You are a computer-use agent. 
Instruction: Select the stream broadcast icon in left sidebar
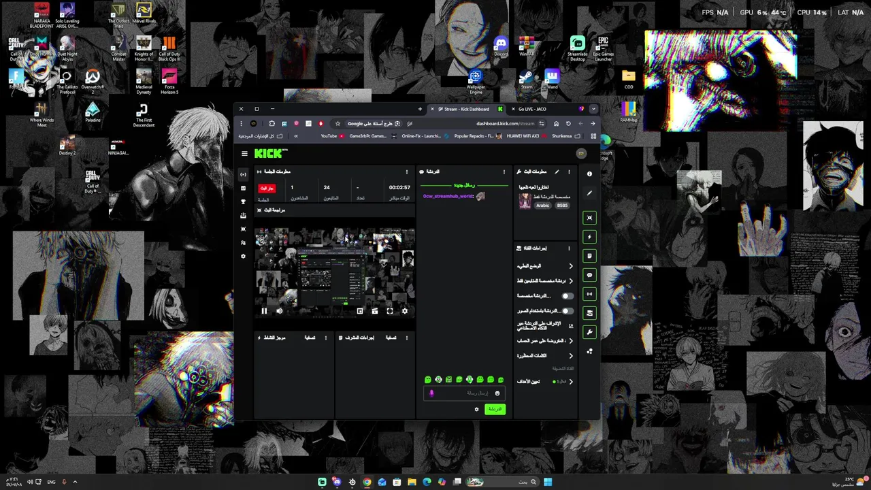coord(244,175)
